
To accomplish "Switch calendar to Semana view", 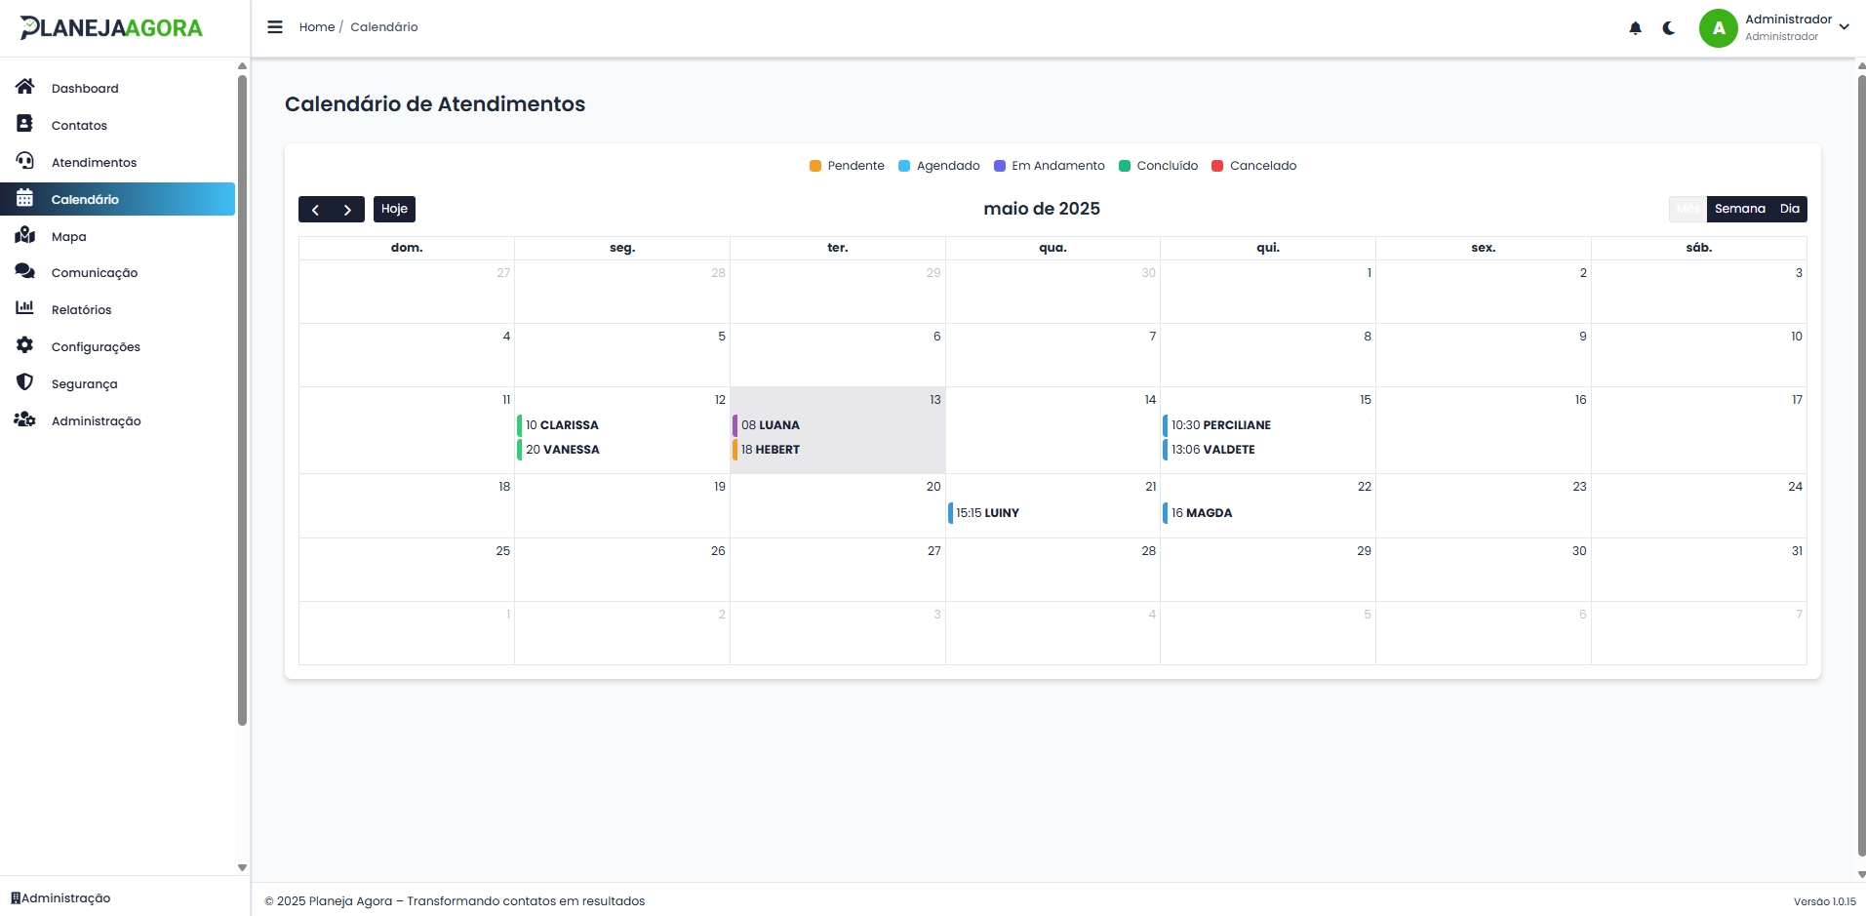I will click(x=1739, y=209).
